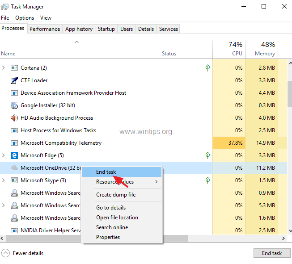Click the Microsoft Edge icon

point(14,155)
